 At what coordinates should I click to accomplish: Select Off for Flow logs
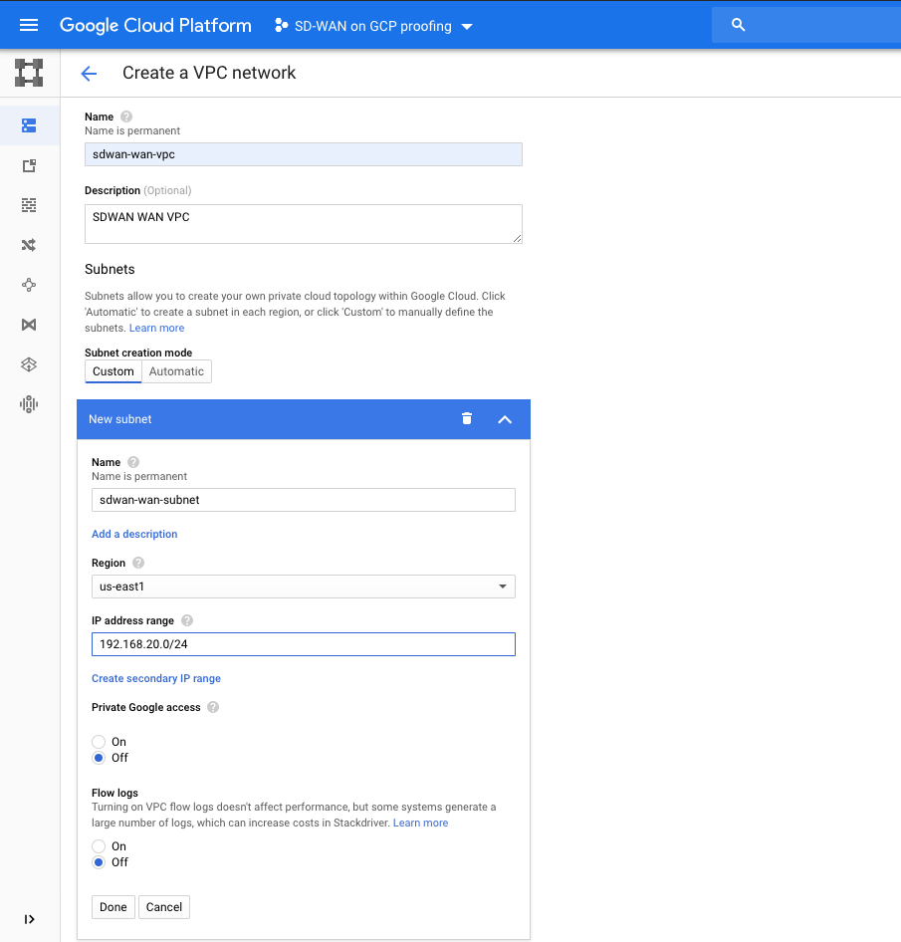point(99,862)
